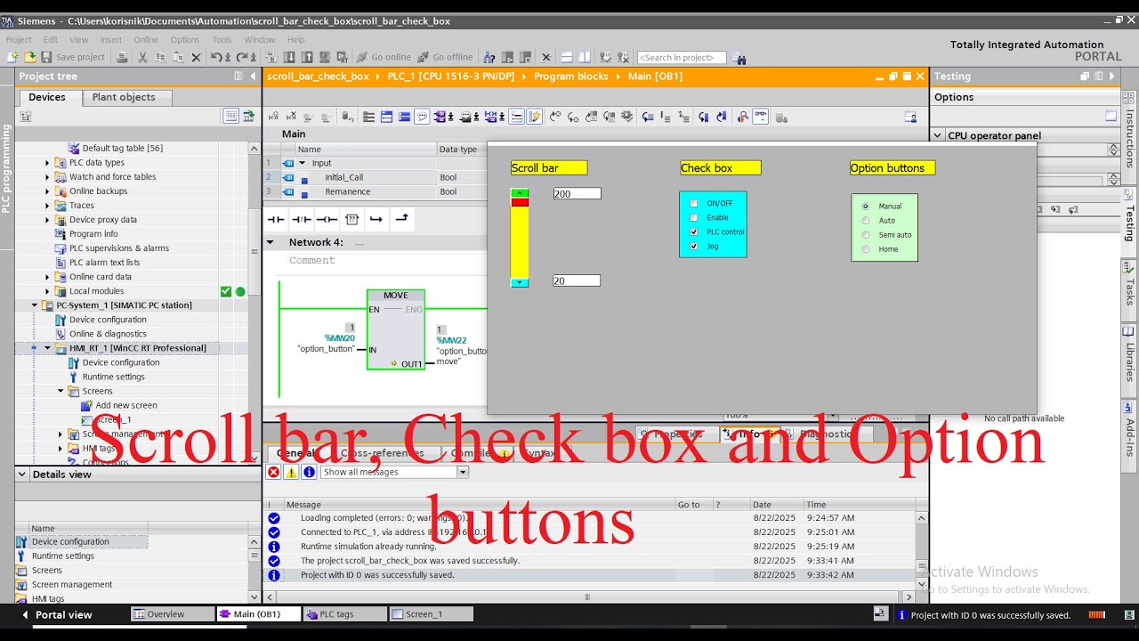Viewport: 1139px width, 641px height.
Task: Insert an empty box instruction
Action: (x=351, y=219)
